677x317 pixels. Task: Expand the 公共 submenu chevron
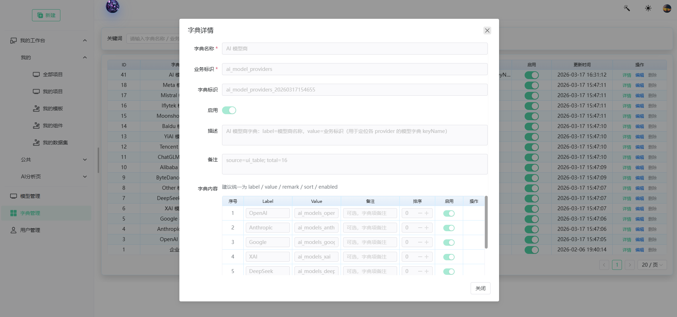(85, 160)
